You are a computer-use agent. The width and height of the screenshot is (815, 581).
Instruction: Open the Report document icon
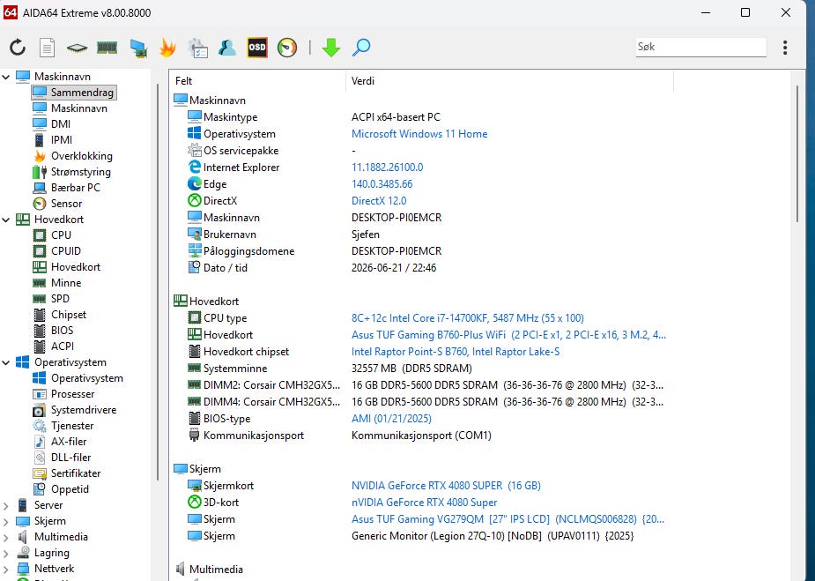click(x=48, y=48)
